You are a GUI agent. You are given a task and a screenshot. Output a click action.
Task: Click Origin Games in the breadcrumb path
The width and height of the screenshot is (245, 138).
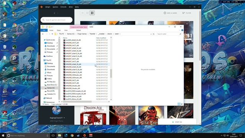[x=82, y=34]
